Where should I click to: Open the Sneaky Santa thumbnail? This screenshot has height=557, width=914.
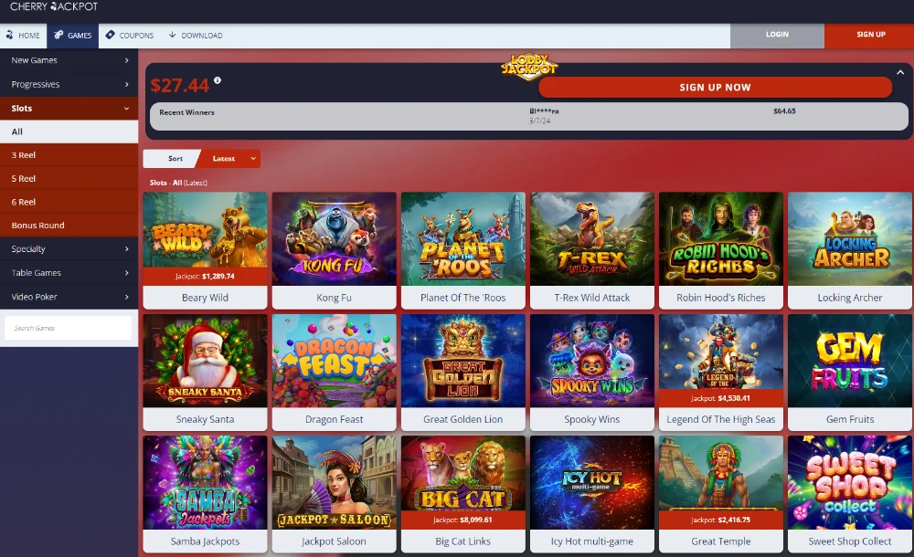[205, 361]
